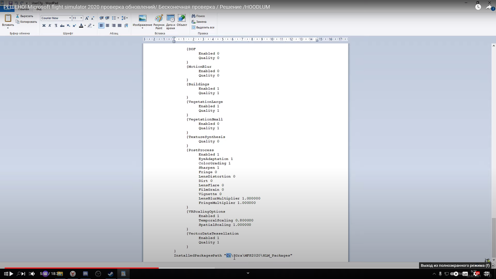Toggle superscript formatting
The height and width of the screenshot is (279, 496).
(74, 25)
